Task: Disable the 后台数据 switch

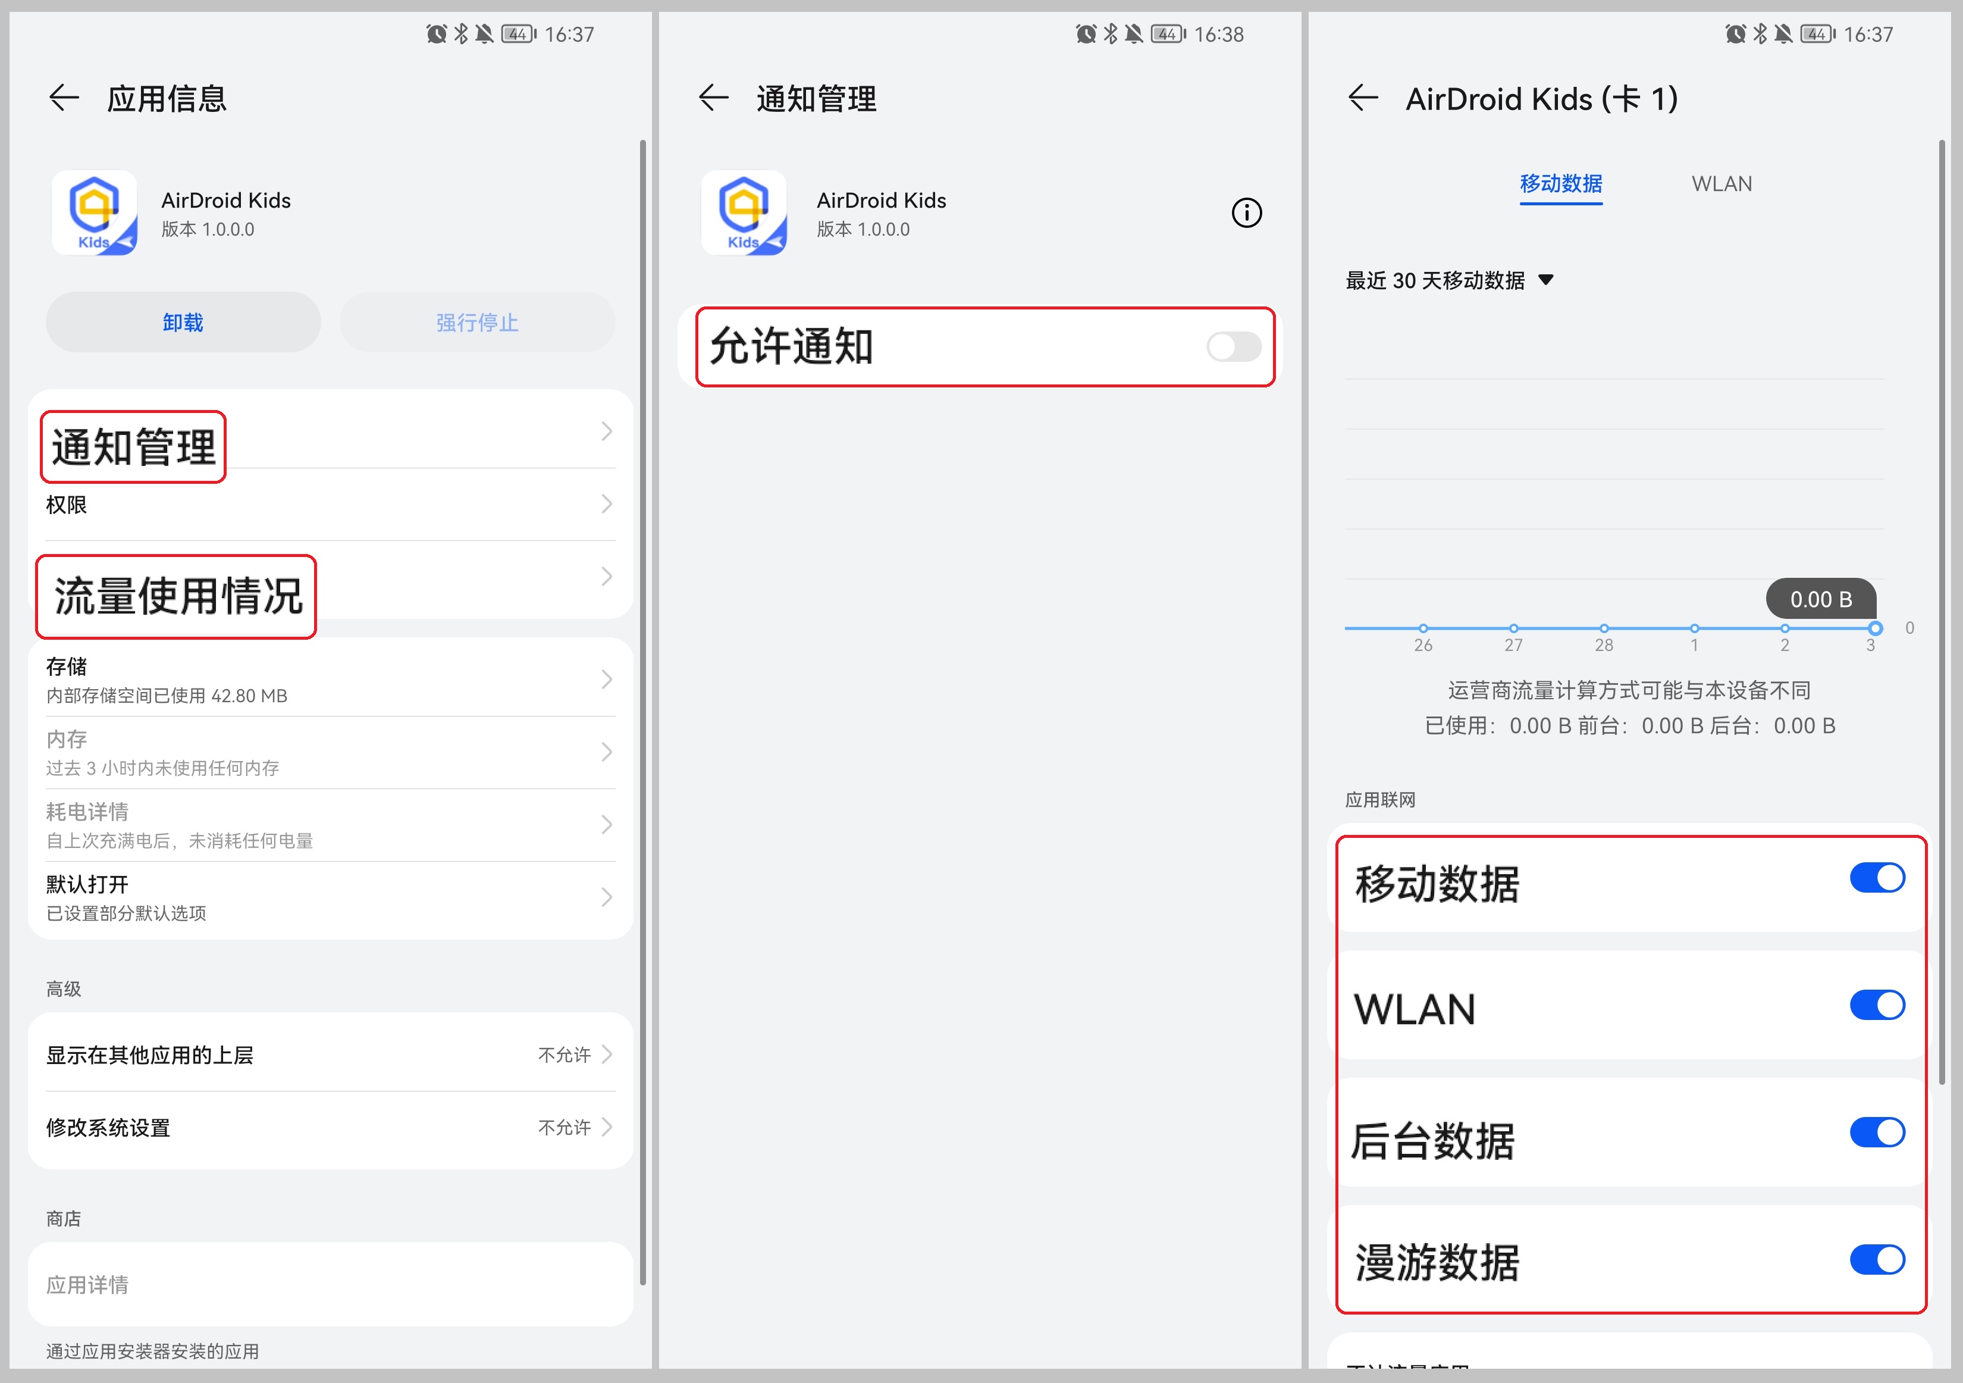Action: tap(1877, 1132)
